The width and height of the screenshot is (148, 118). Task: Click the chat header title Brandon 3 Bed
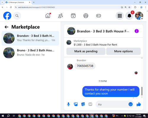[x=103, y=31]
